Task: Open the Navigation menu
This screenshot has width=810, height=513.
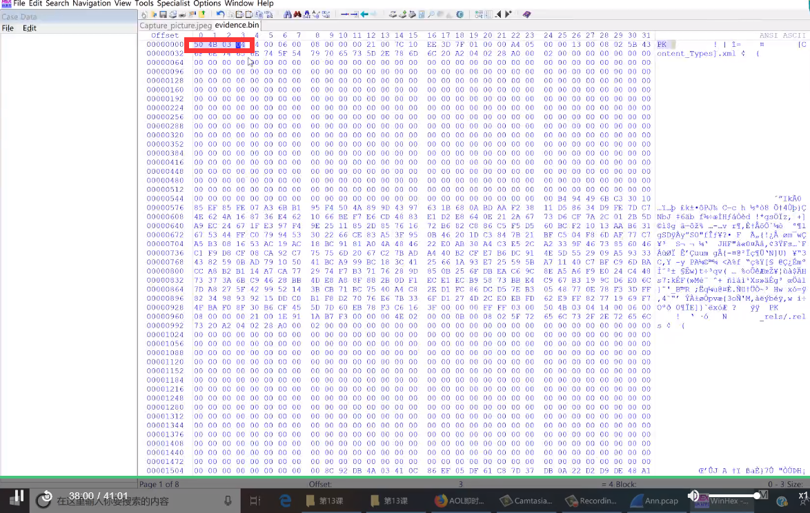Action: pos(91,3)
